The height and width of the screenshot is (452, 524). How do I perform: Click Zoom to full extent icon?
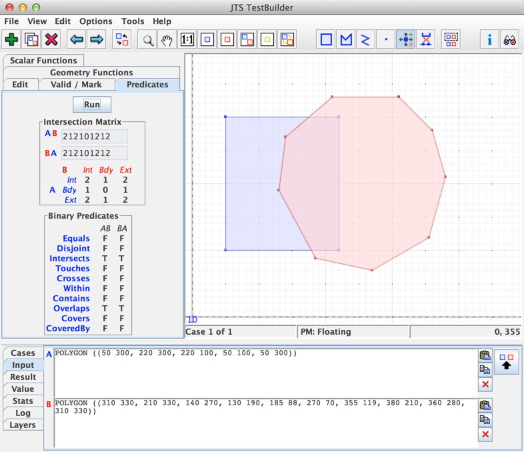click(x=287, y=39)
